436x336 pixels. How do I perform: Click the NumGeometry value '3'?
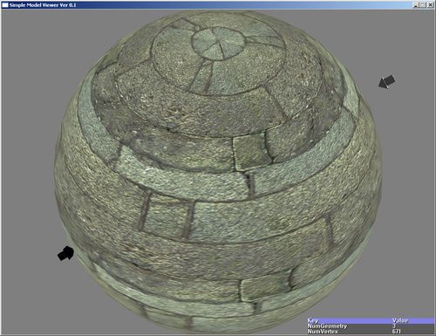coord(394,326)
